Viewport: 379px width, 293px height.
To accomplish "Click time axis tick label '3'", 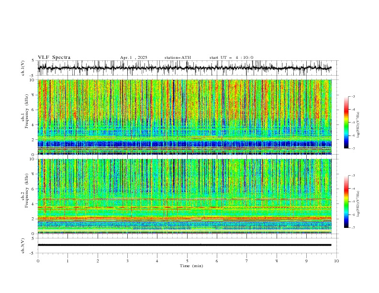I will coord(127,261).
